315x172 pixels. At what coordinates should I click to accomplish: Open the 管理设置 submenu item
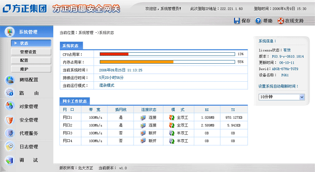click(31, 52)
